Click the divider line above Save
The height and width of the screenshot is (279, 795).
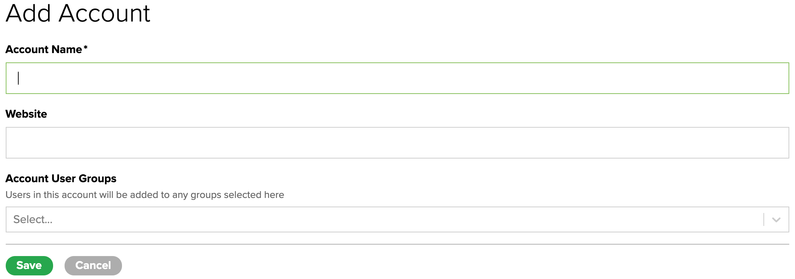click(x=397, y=244)
